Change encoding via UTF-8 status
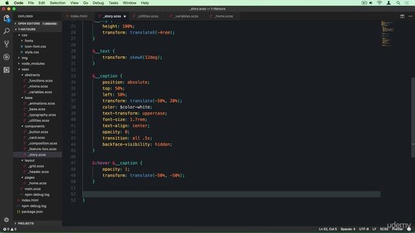The image size is (415, 233). 364,229
